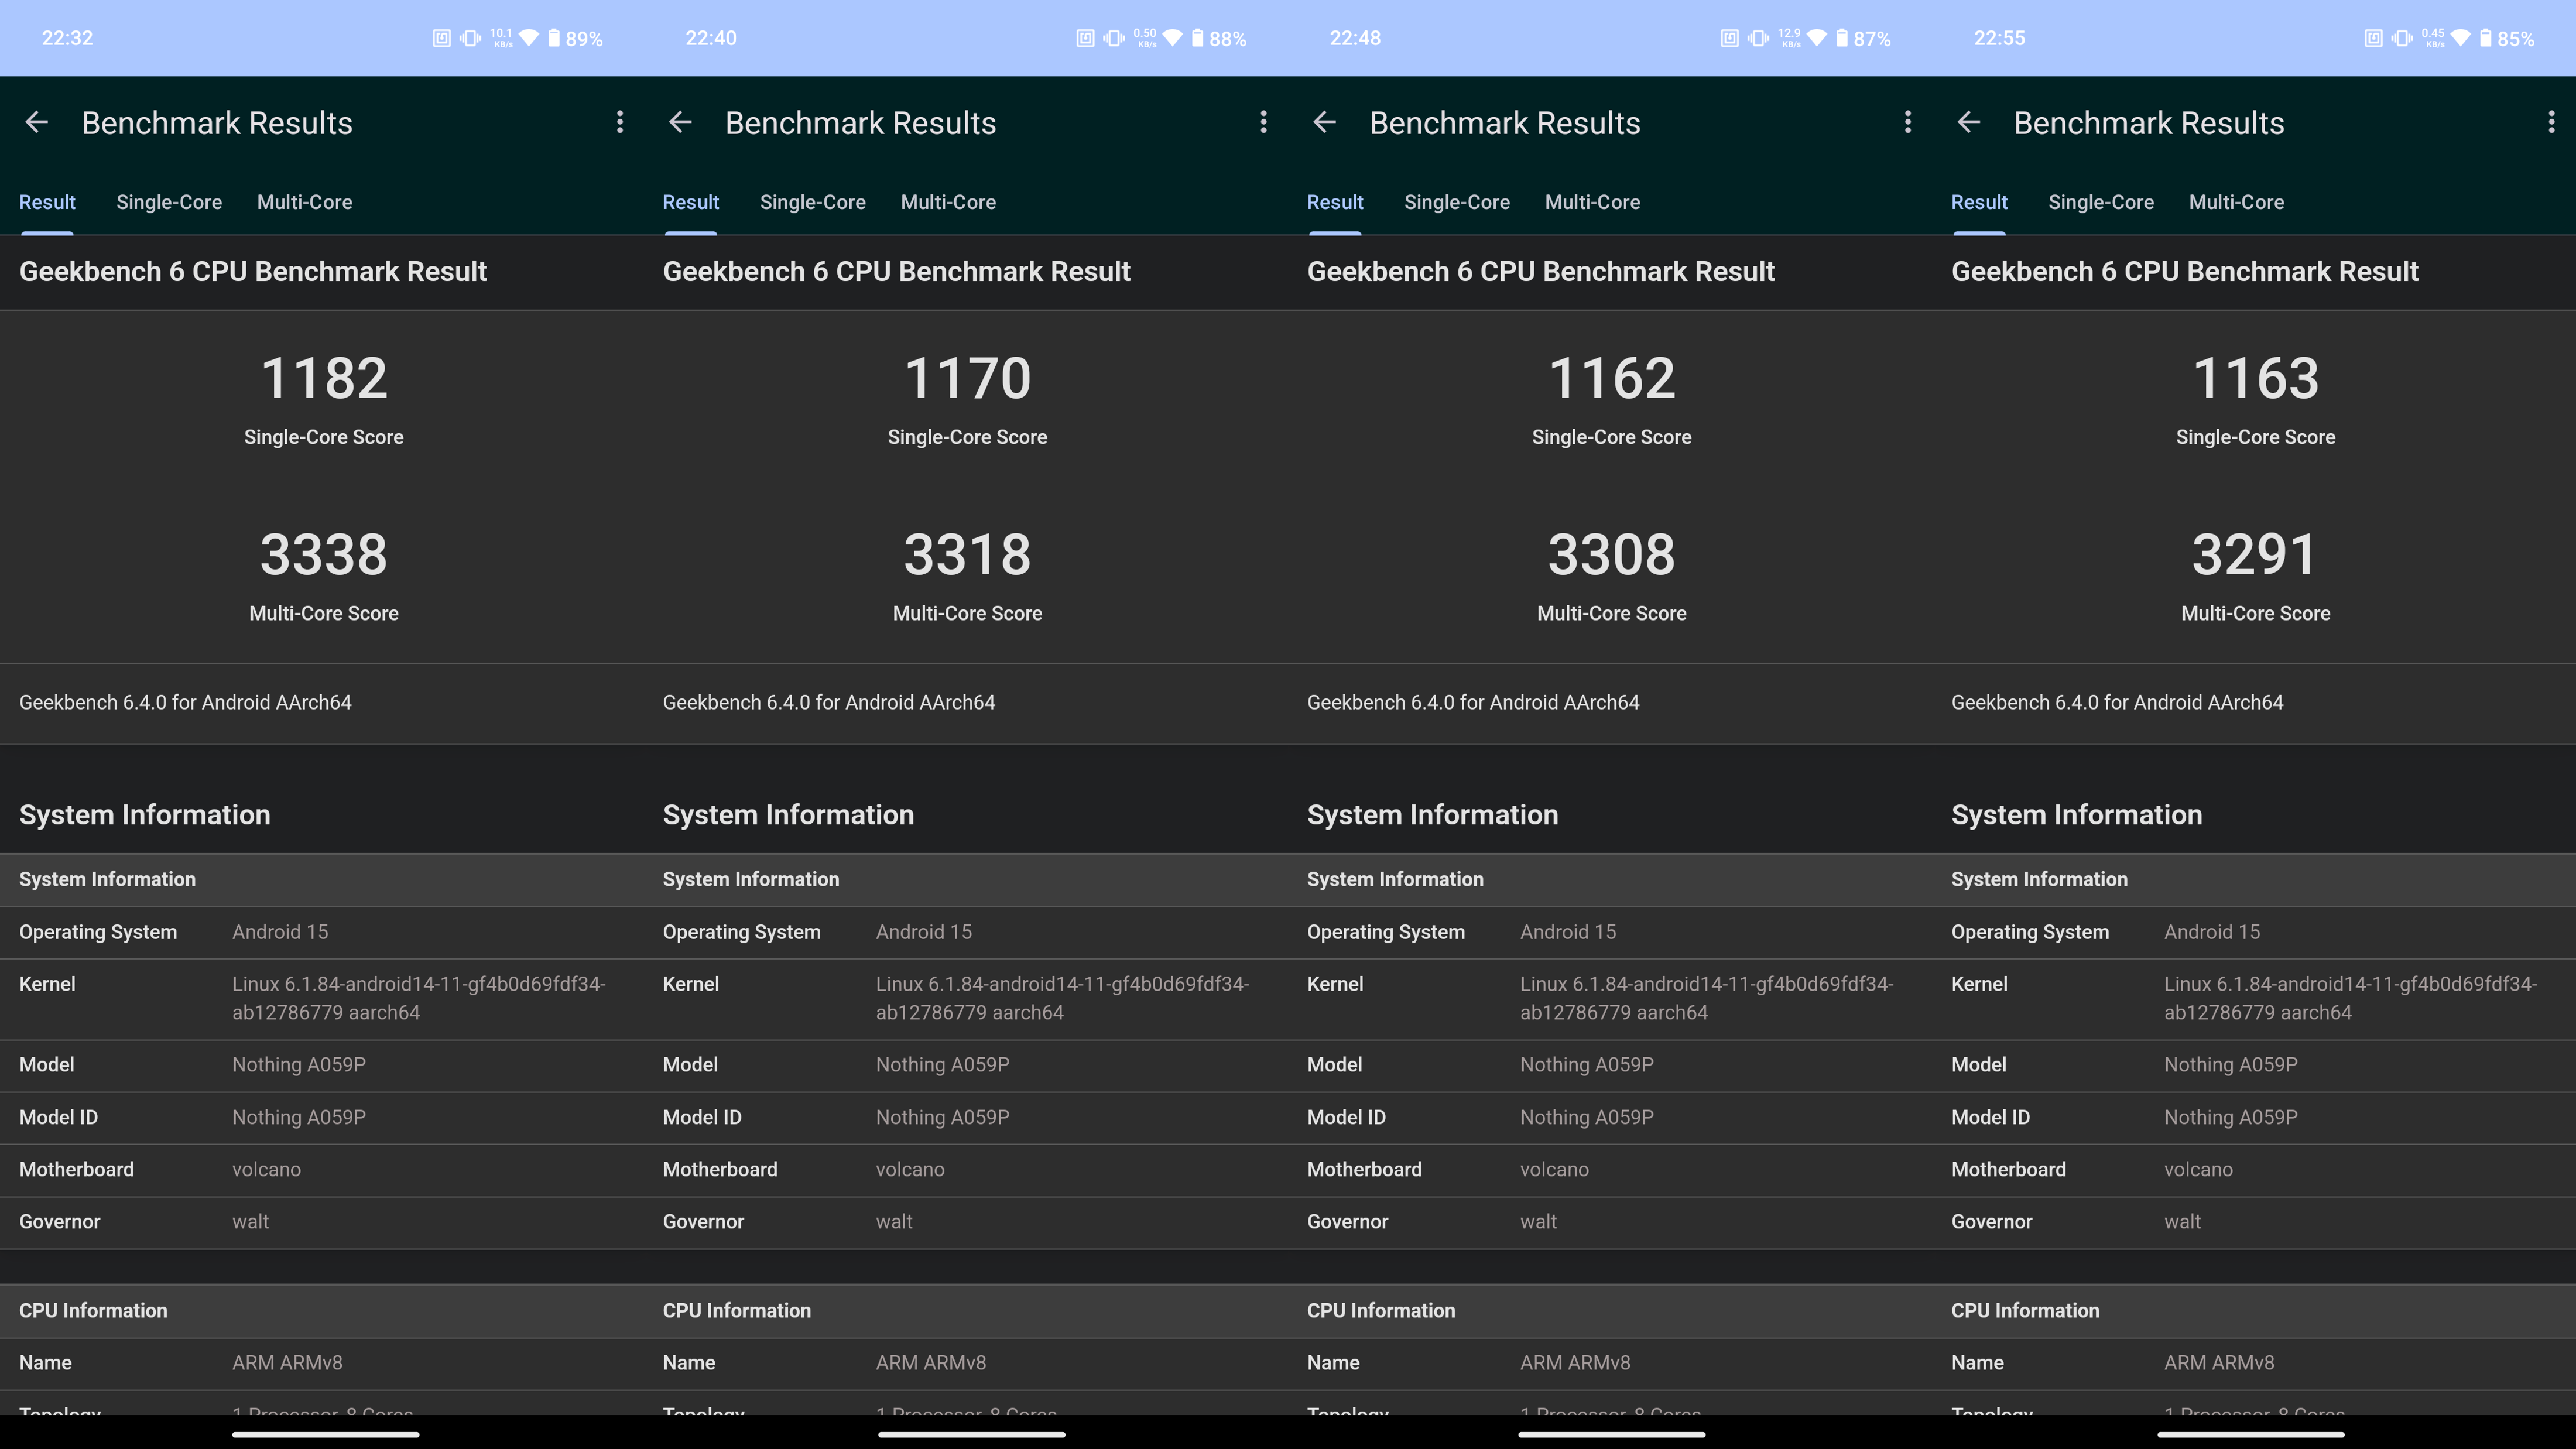This screenshot has height=1449, width=2576.
Task: Tap battery icon next to 89%
Action: 553,38
